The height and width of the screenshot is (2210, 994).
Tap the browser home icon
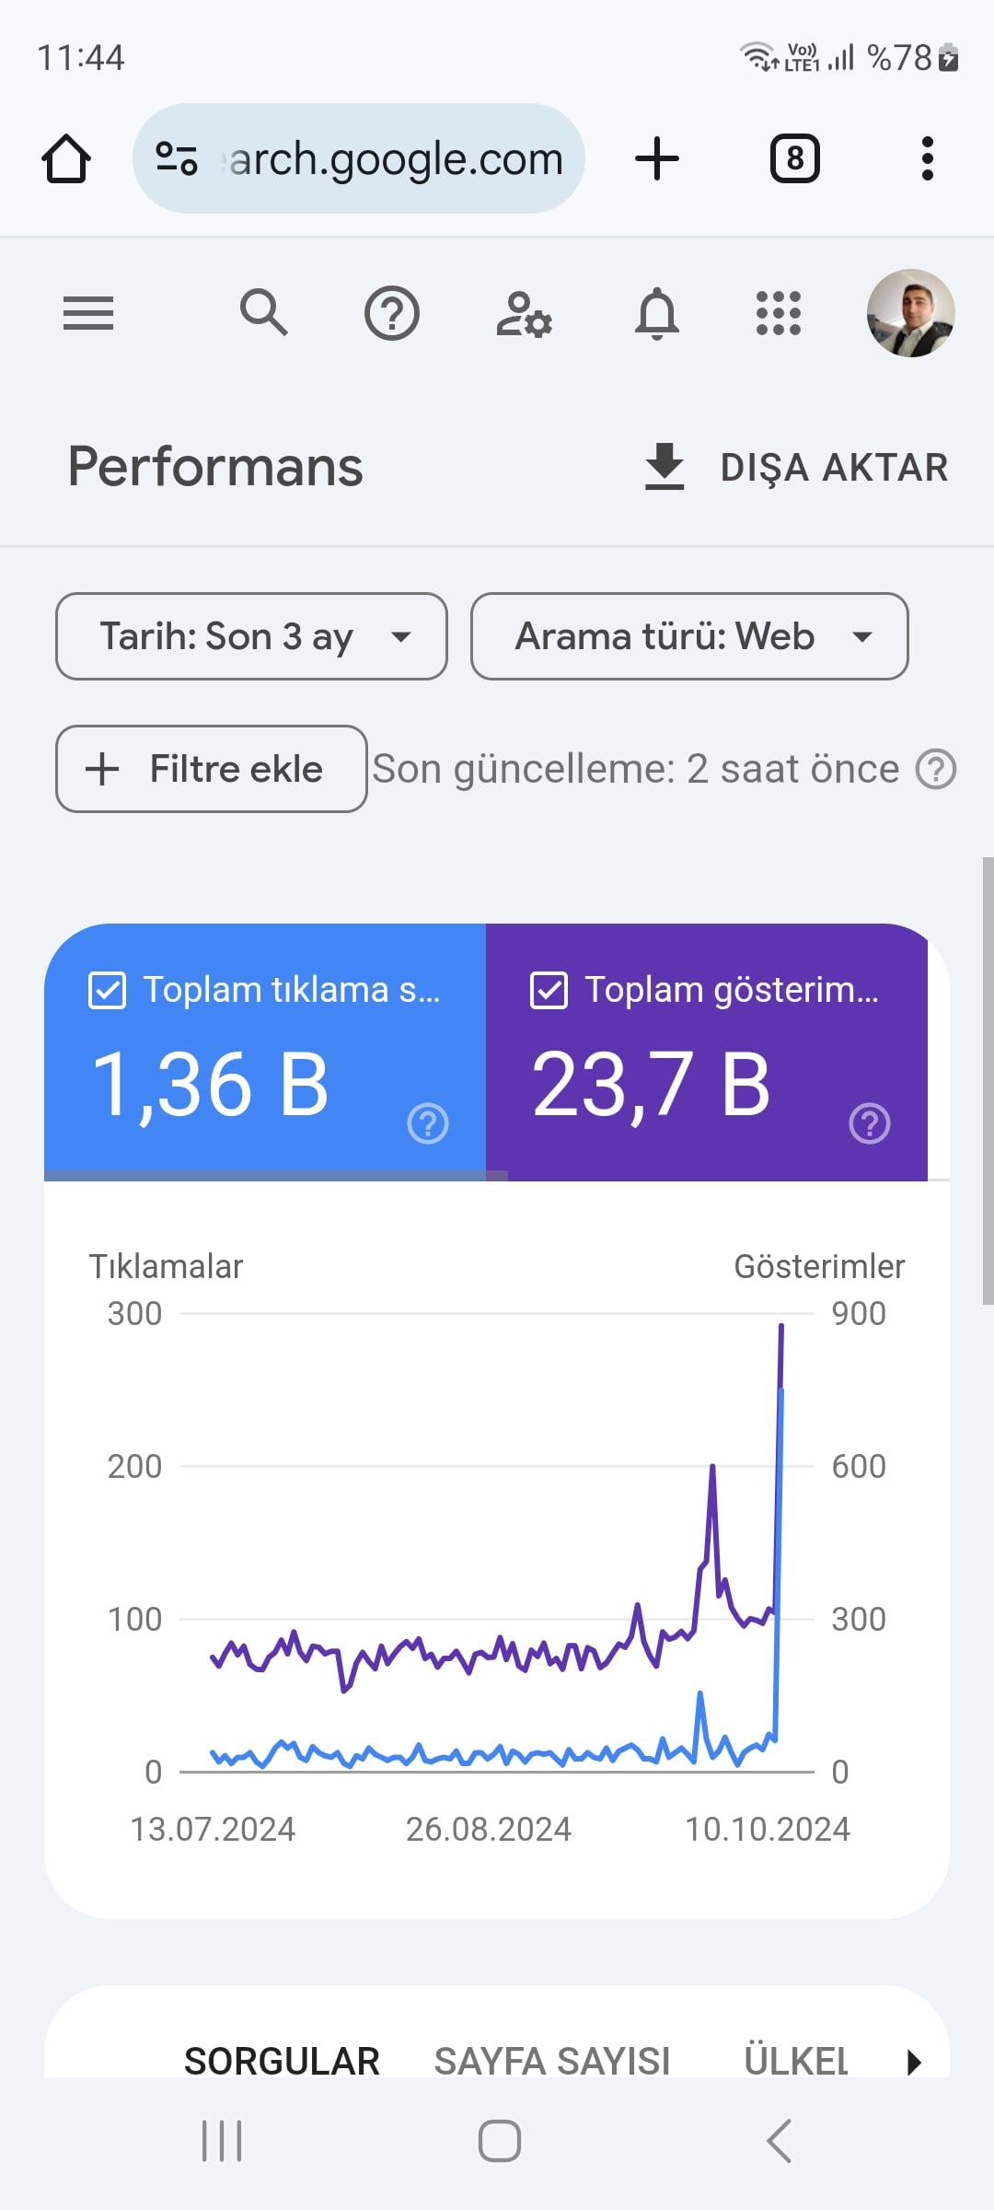[66, 158]
